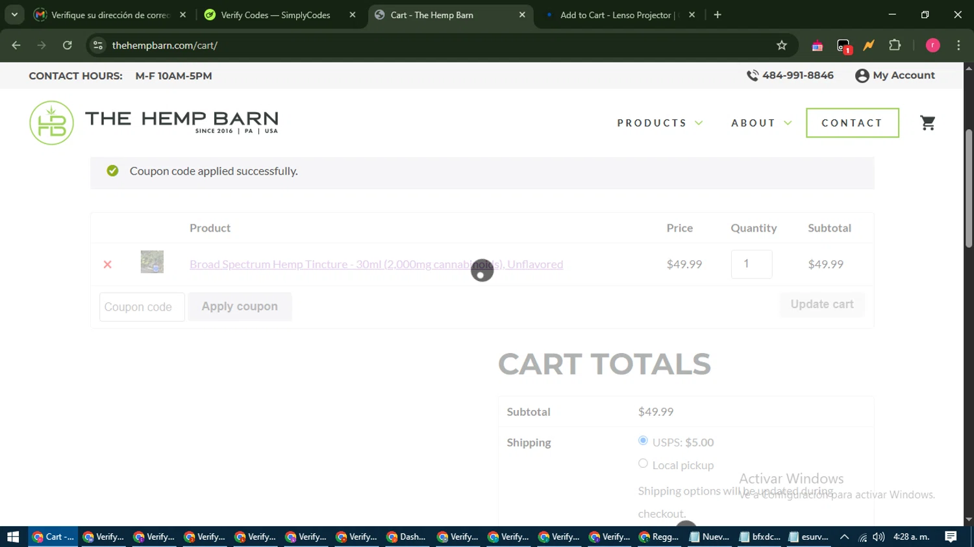
Task: Open the volume control in system tray
Action: (879, 537)
